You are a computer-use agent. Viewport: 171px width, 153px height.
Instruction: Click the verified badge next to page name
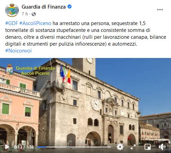[70, 7]
